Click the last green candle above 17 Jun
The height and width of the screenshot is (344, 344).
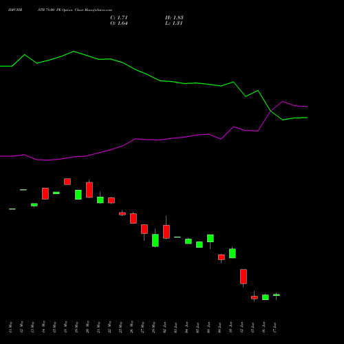[277, 295]
